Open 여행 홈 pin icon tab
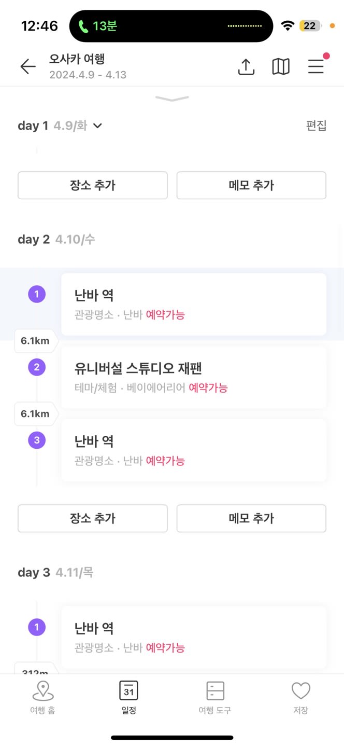This screenshot has width=344, height=747. coord(43,698)
